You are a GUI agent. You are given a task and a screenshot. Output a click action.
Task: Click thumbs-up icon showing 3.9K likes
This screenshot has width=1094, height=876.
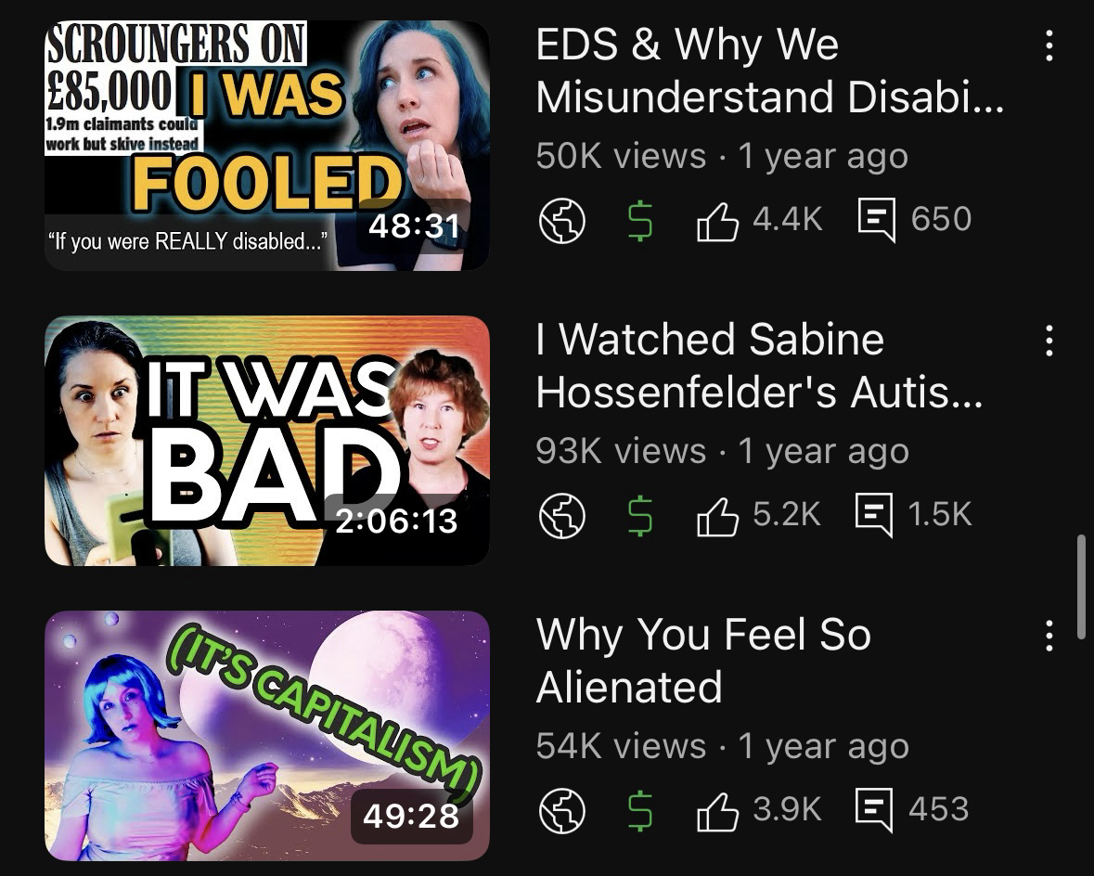click(717, 812)
